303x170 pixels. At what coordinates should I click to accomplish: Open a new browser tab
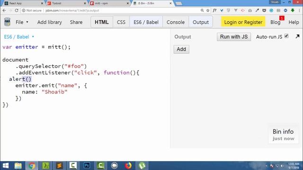[179, 3]
